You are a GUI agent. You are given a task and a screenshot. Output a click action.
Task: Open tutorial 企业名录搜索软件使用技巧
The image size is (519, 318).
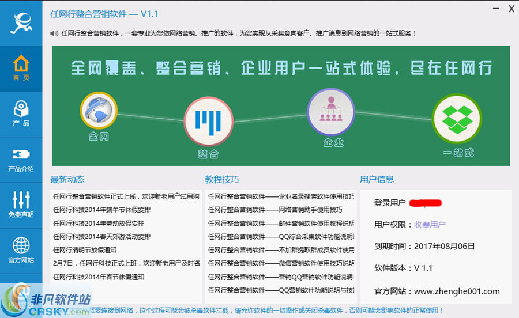(281, 196)
